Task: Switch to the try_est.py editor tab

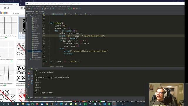Action: (x=79, y=14)
